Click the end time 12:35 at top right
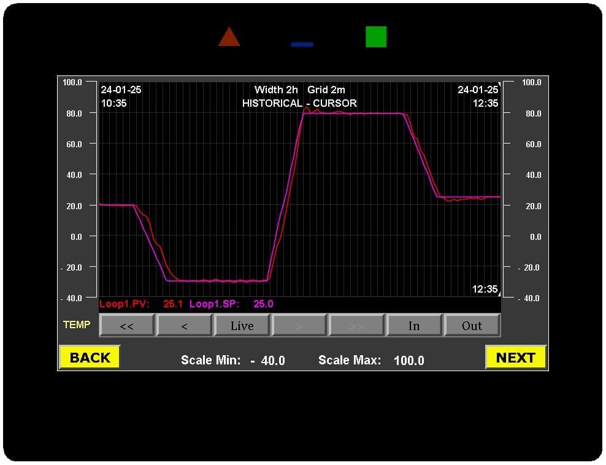Screen dimensions: 606x465 [485, 103]
